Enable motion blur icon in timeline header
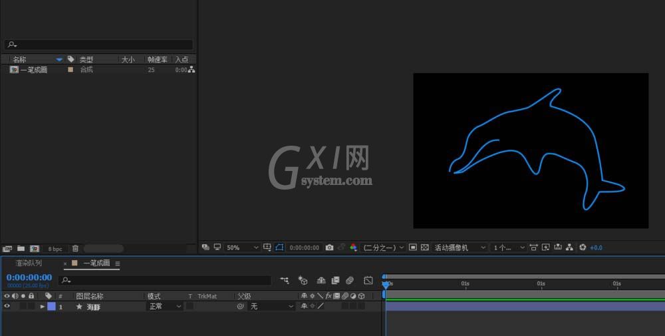 pyautogui.click(x=350, y=280)
